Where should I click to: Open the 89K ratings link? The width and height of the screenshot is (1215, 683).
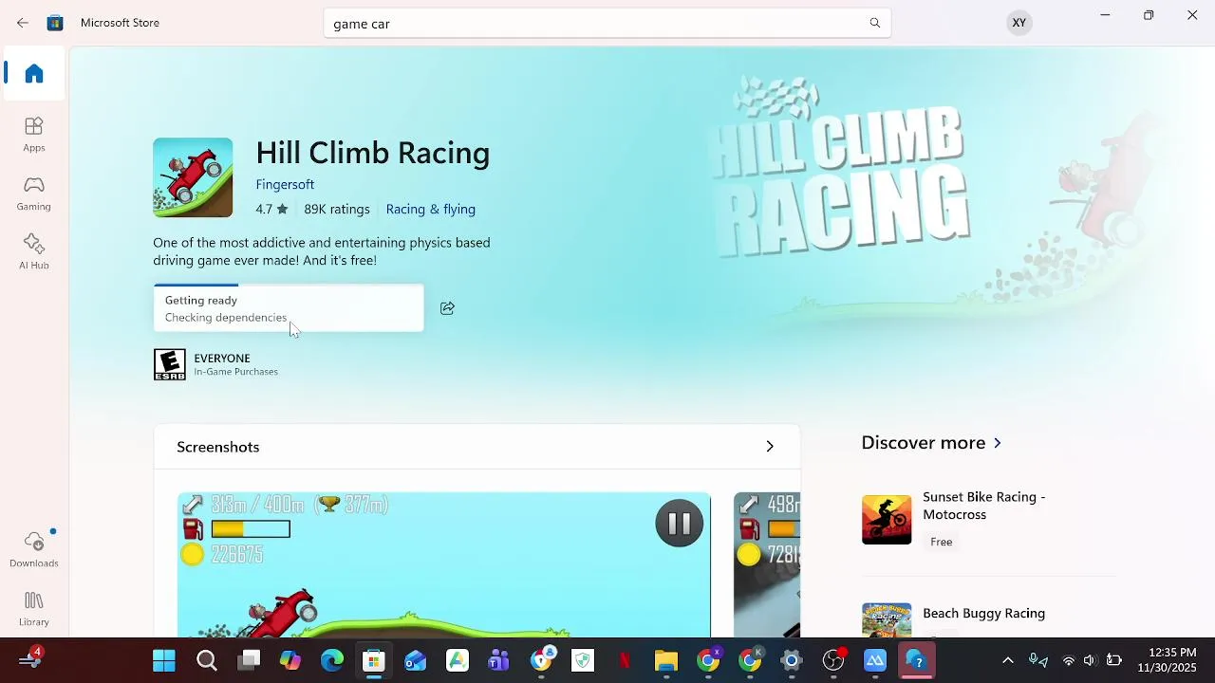click(x=337, y=209)
